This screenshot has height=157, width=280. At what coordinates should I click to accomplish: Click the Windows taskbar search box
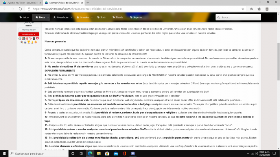pyautogui.click(x=39, y=153)
